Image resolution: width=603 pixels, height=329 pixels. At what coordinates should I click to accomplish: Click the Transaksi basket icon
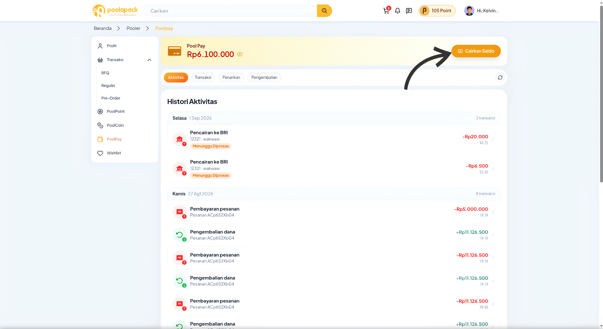100,60
